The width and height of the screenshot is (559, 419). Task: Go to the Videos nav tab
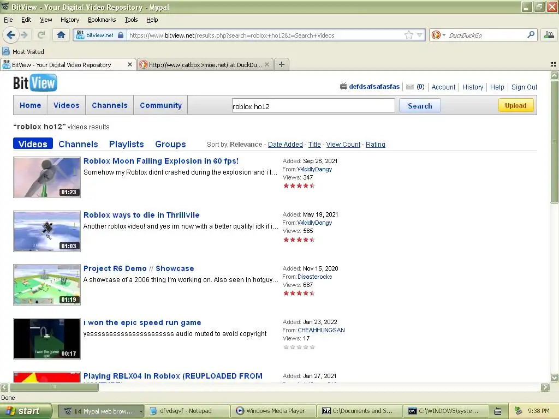click(66, 105)
